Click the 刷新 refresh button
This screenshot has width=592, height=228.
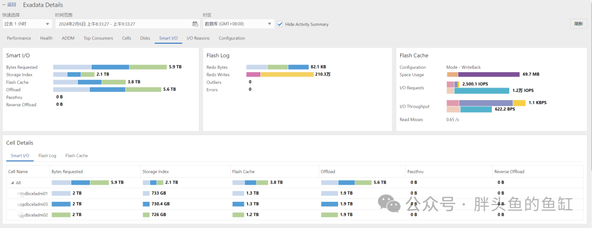click(x=578, y=24)
